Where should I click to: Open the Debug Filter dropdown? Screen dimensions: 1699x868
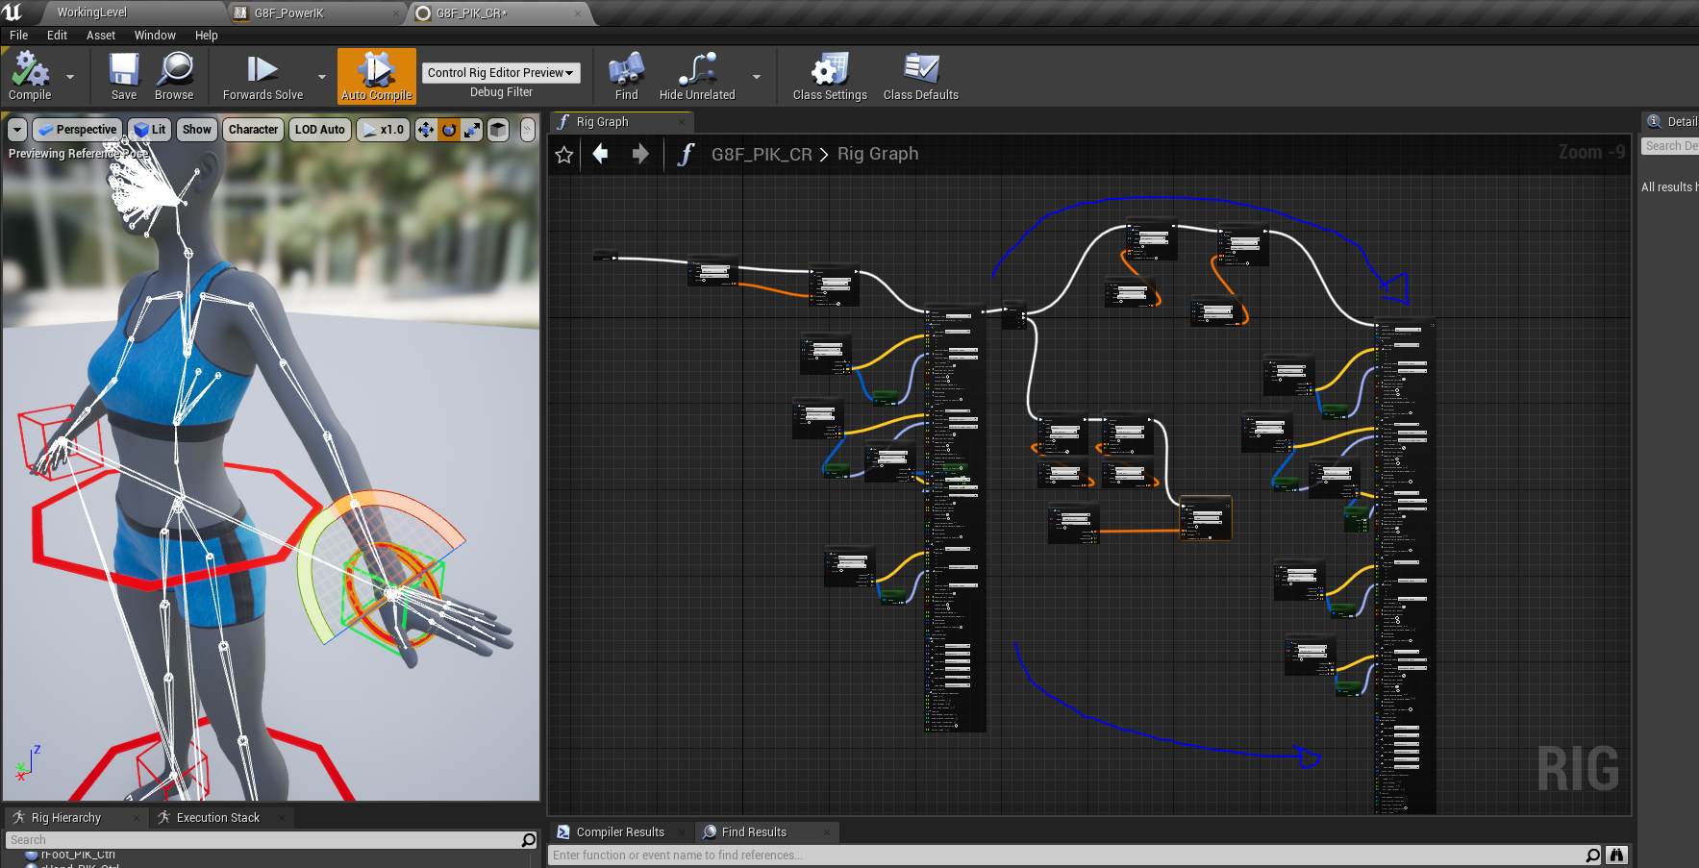pyautogui.click(x=501, y=73)
